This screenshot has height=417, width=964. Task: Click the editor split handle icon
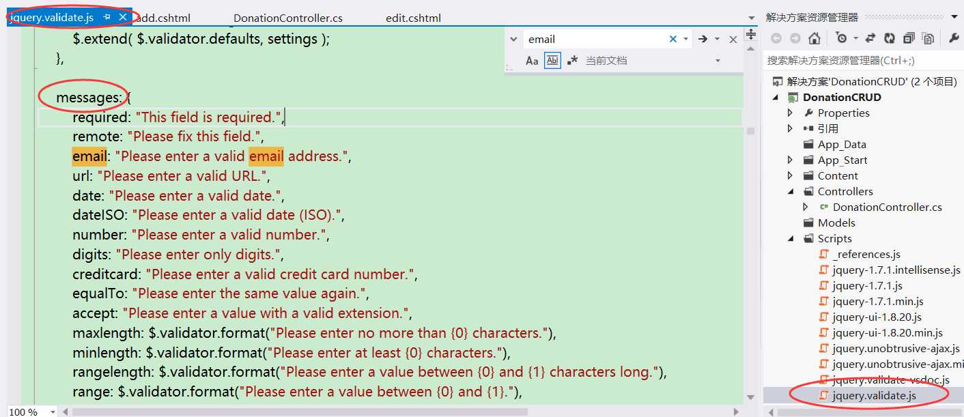tap(751, 33)
